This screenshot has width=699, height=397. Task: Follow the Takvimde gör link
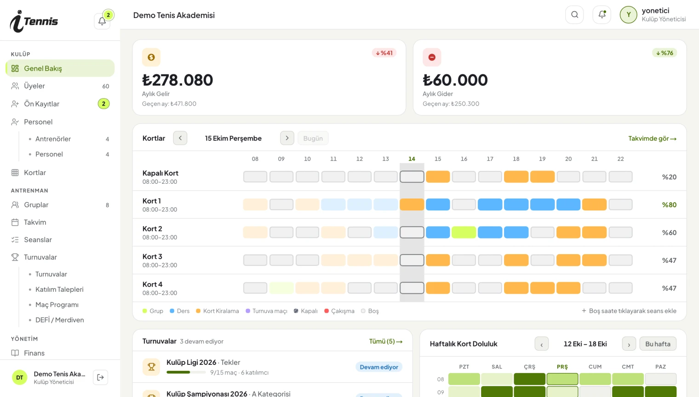(x=653, y=138)
